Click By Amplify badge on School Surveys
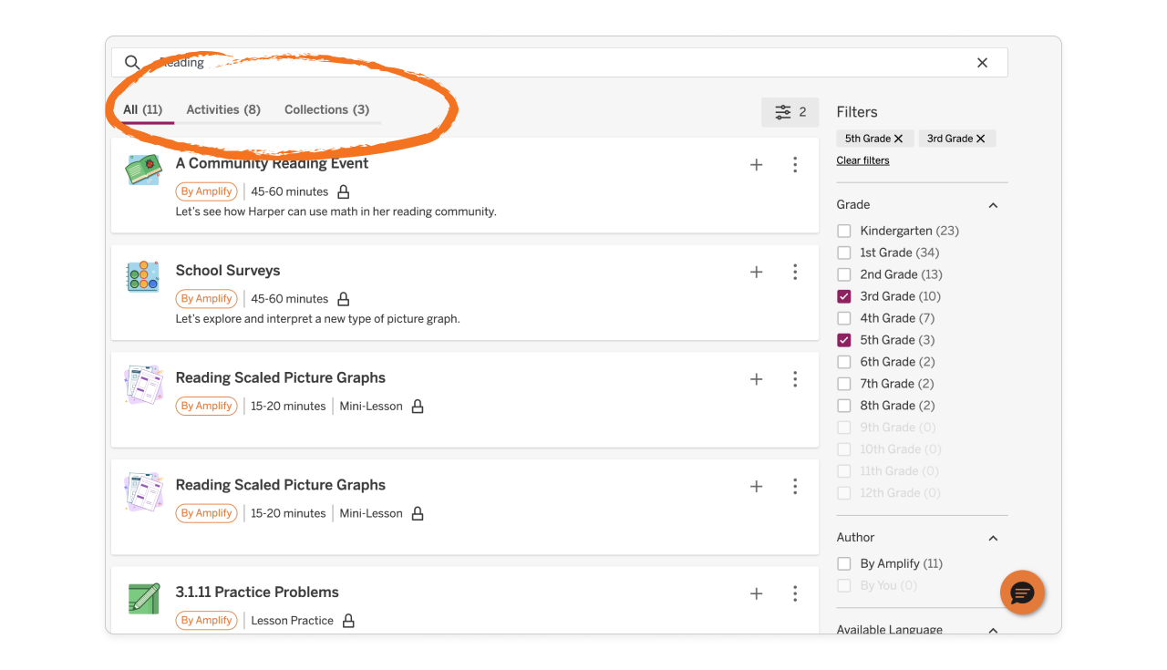 [206, 299]
